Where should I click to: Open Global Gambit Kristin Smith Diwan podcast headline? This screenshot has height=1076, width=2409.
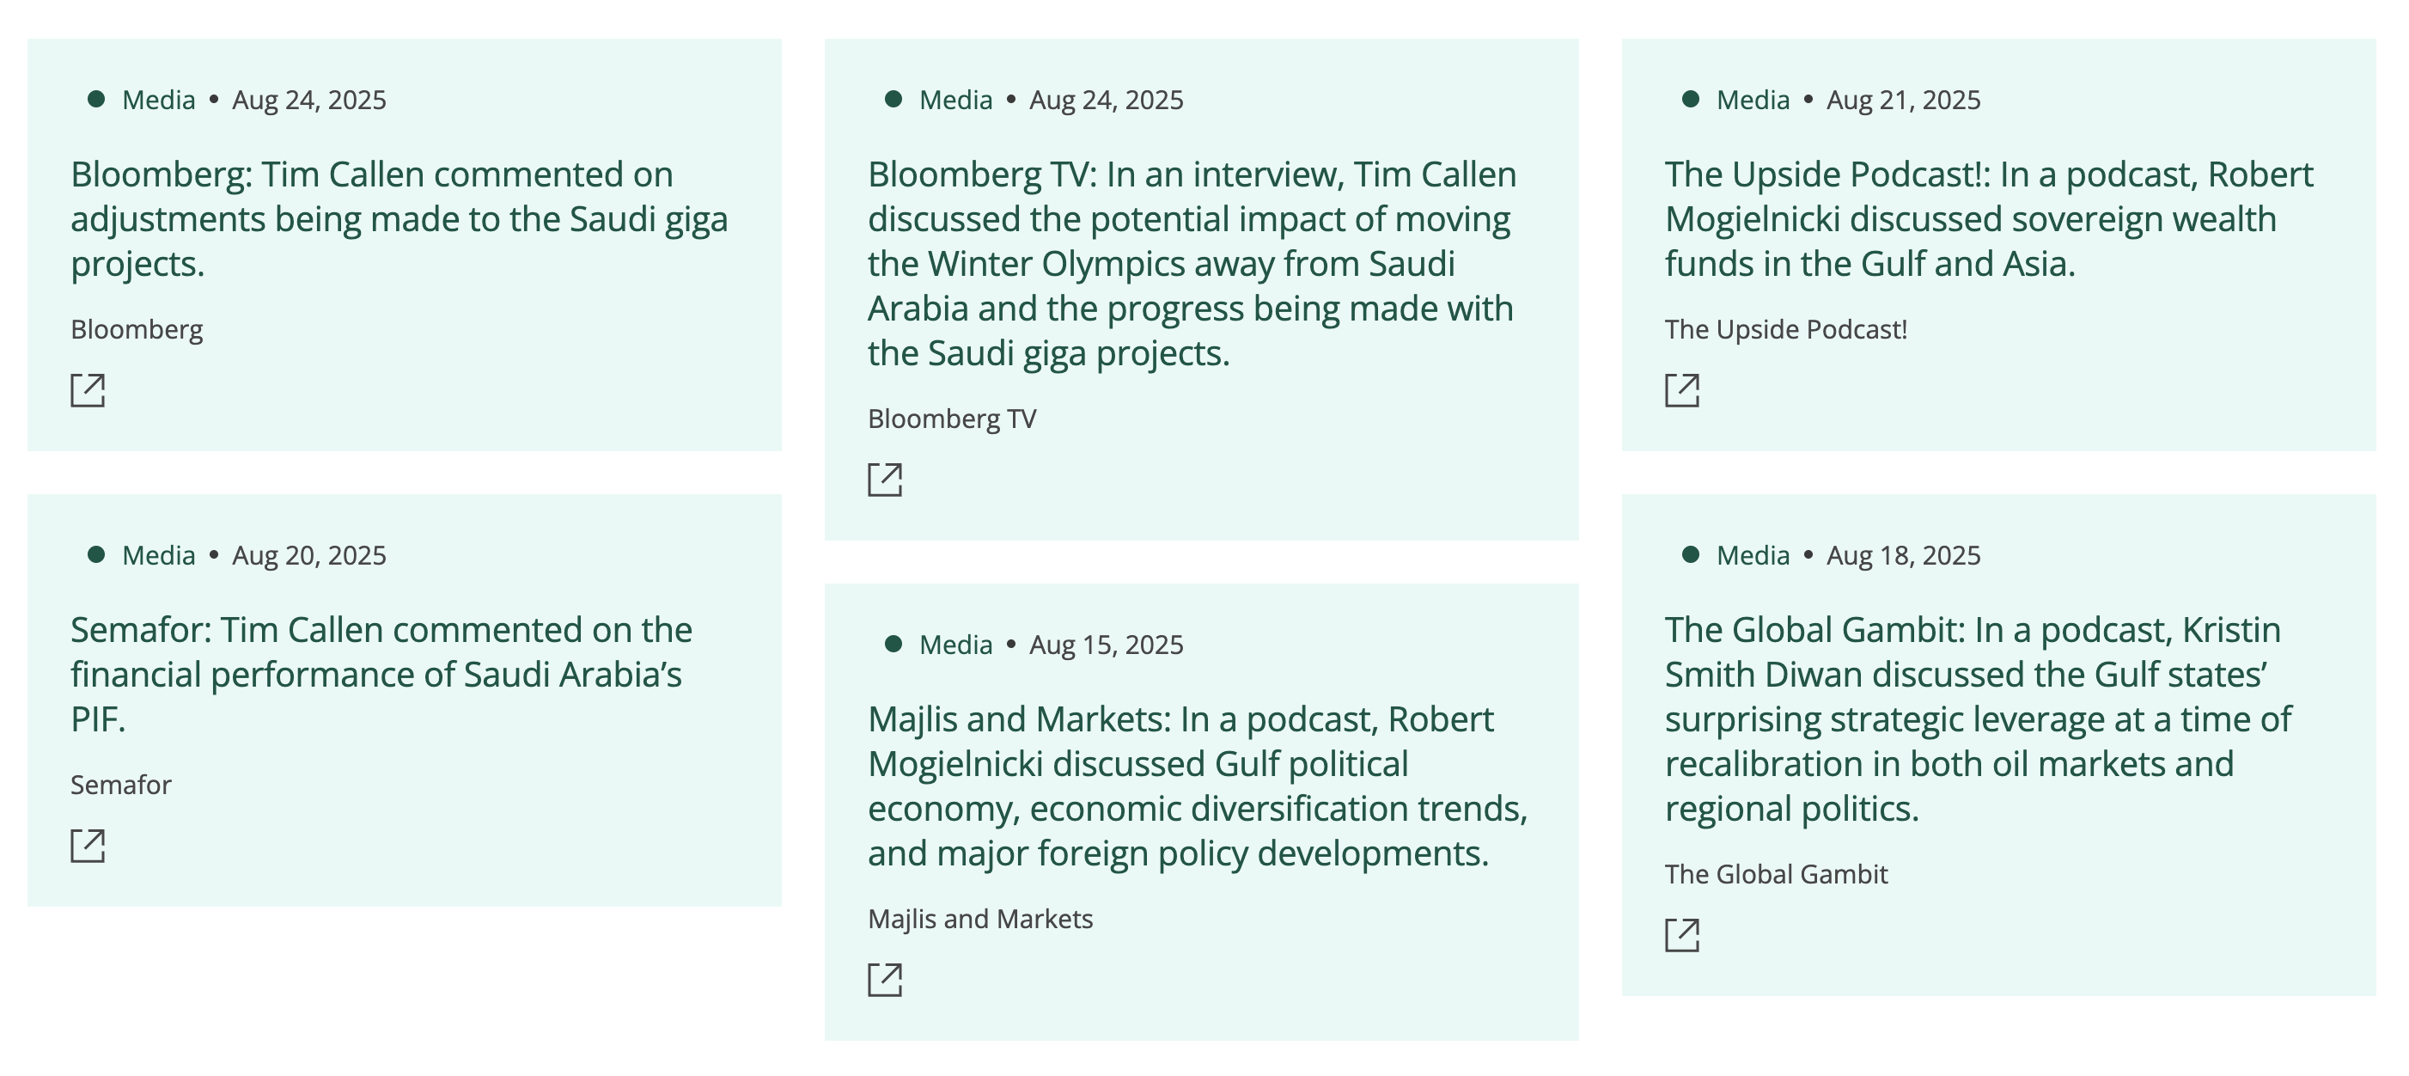click(x=1977, y=718)
